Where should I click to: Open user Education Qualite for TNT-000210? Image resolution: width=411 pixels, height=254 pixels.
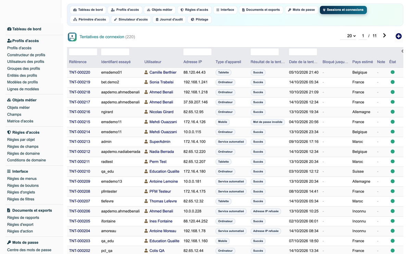(164, 172)
